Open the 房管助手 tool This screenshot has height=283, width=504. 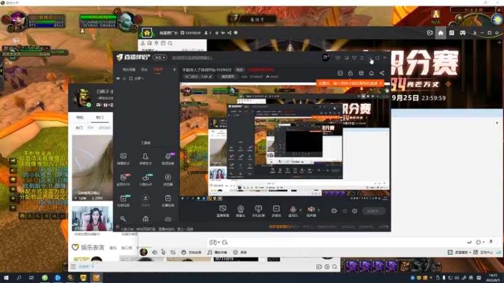tap(146, 159)
